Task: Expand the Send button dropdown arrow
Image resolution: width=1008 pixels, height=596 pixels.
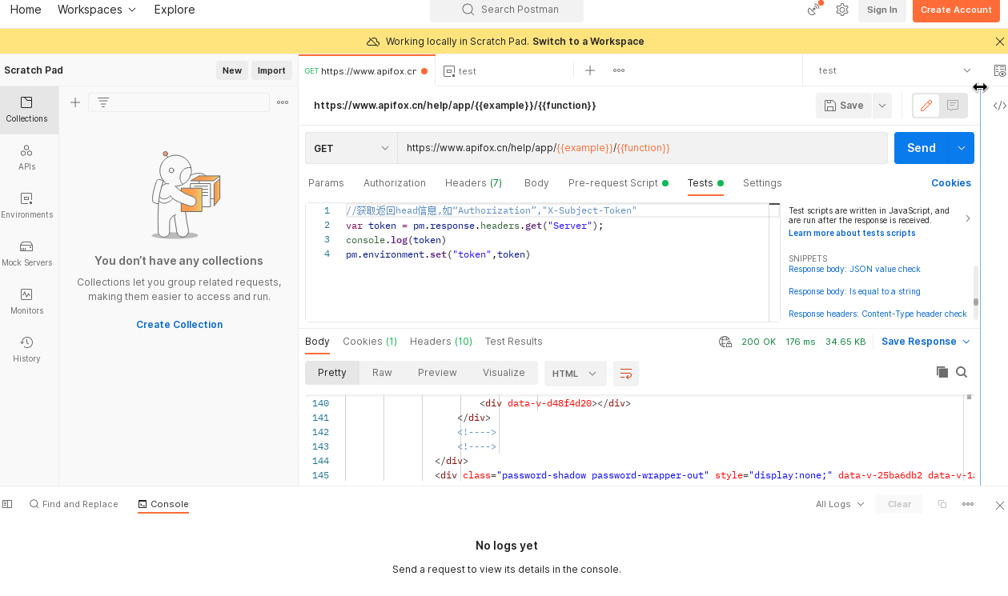Action: 962,148
